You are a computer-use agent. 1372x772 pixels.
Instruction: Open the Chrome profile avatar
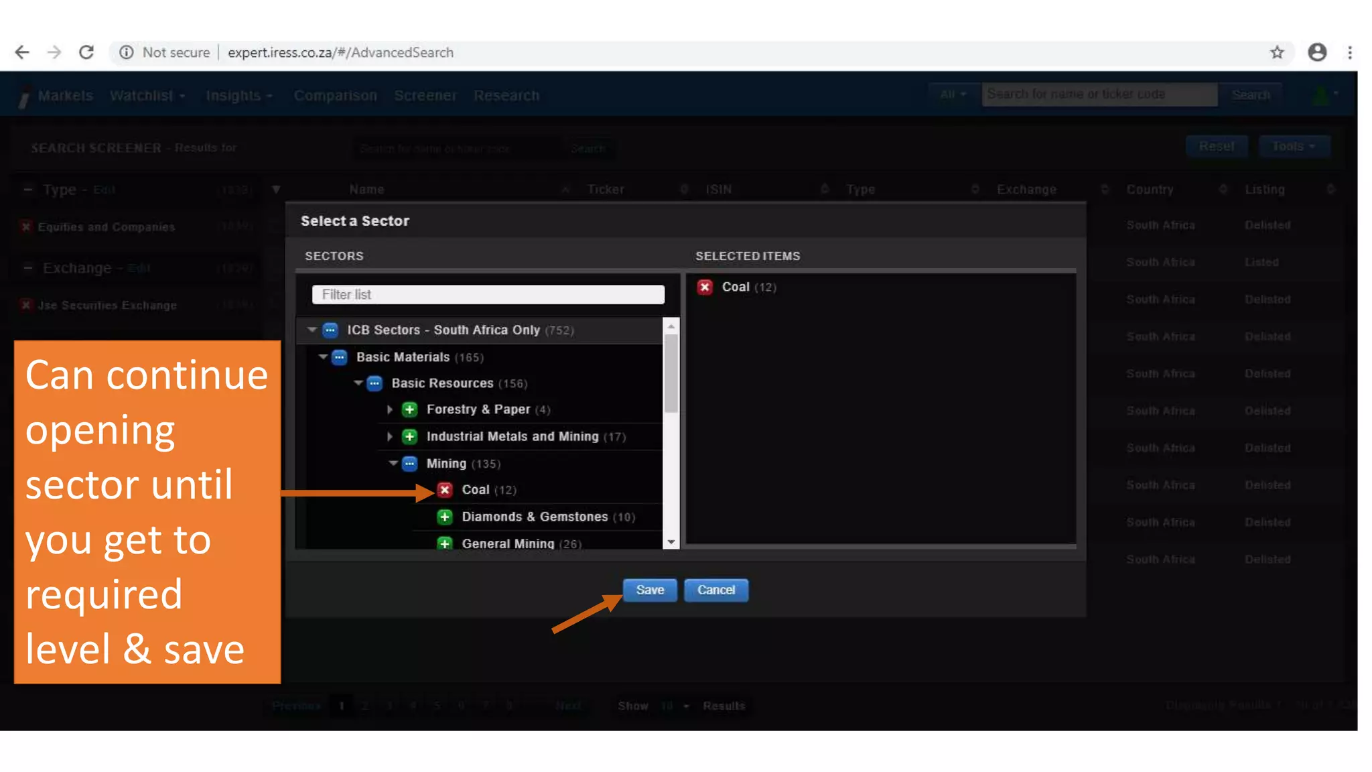coord(1317,52)
